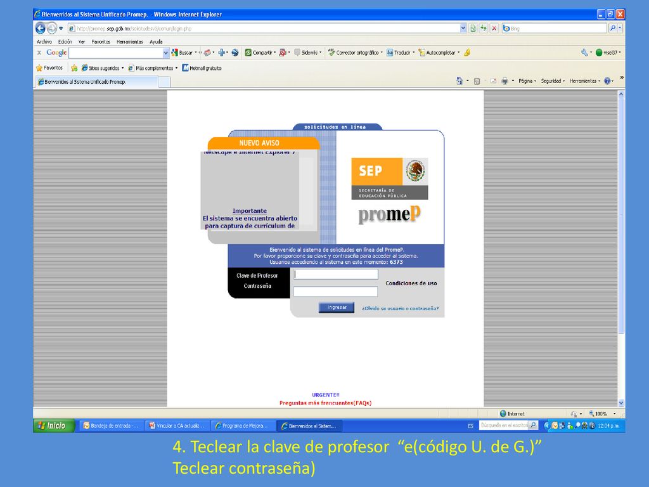Open the Ayuda menu
Viewport: 649px width, 487px height.
coord(156,42)
